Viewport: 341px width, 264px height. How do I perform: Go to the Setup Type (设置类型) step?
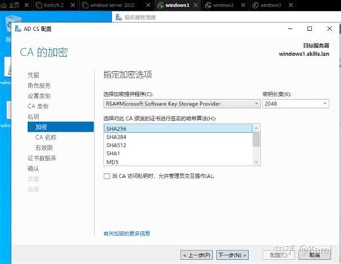click(x=39, y=96)
